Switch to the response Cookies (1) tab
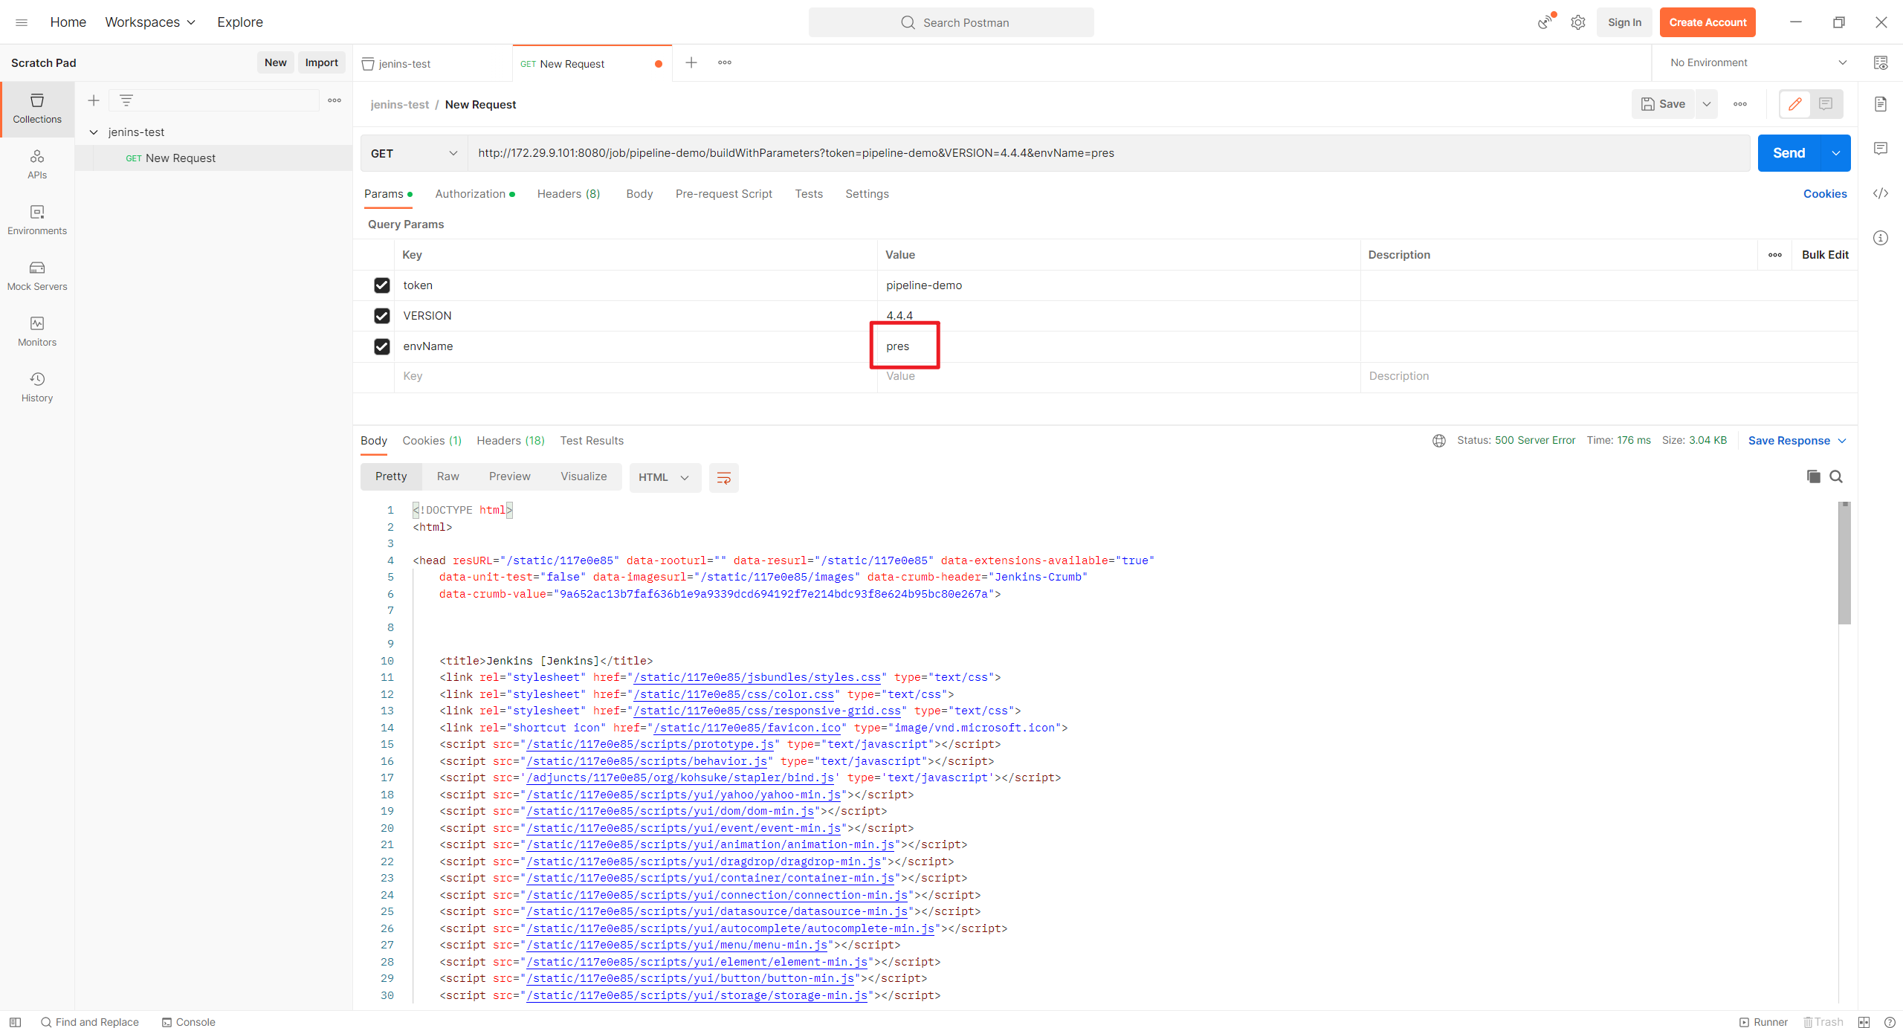 tap(432, 441)
